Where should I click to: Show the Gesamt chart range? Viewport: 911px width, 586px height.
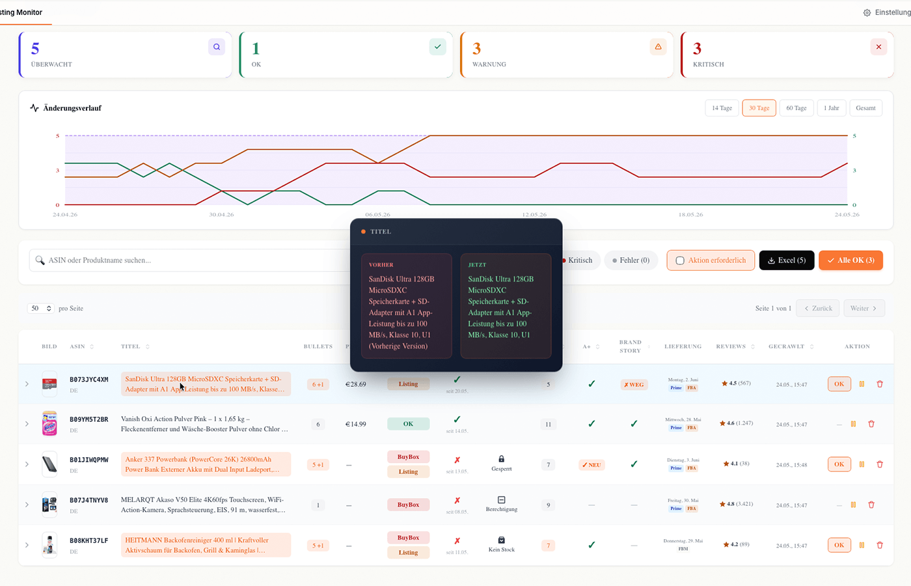[865, 108]
